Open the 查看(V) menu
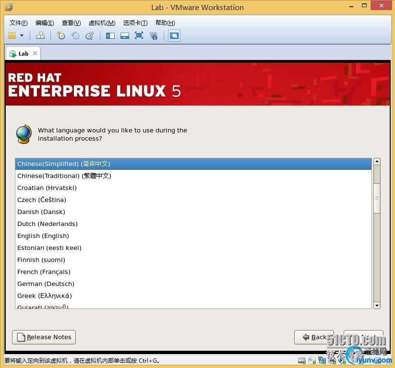 [x=72, y=23]
